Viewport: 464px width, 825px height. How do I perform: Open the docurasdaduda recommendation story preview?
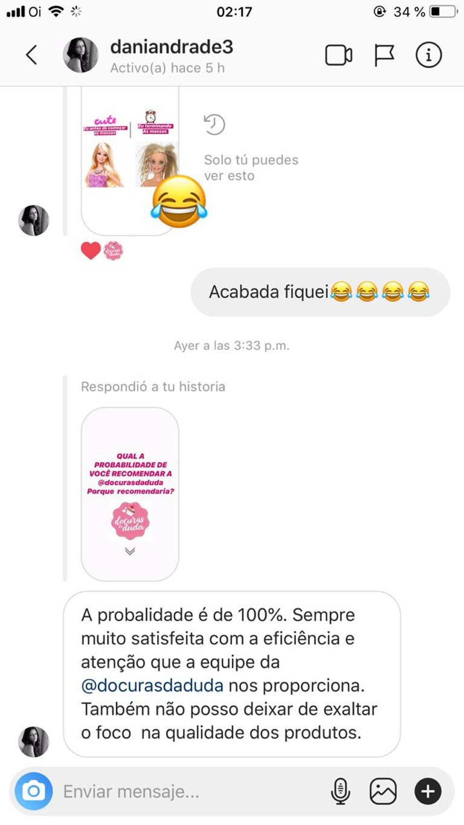point(130,494)
